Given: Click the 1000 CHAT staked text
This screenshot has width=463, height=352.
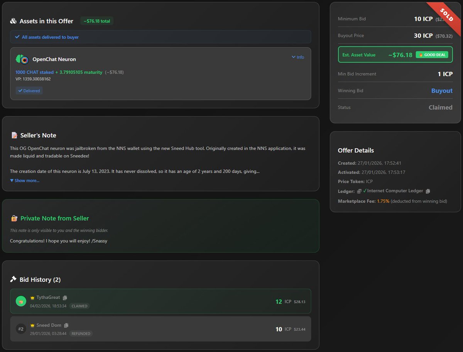Looking at the screenshot, I should (34, 72).
